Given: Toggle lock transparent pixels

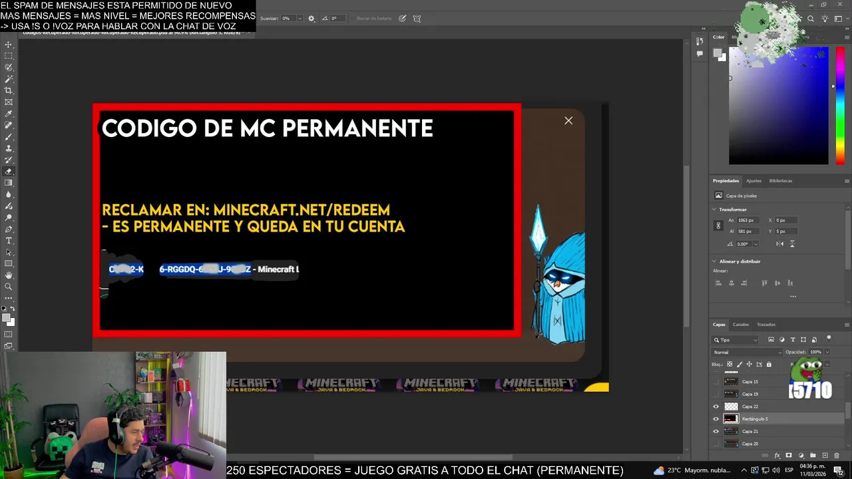Looking at the screenshot, I should click(x=730, y=365).
